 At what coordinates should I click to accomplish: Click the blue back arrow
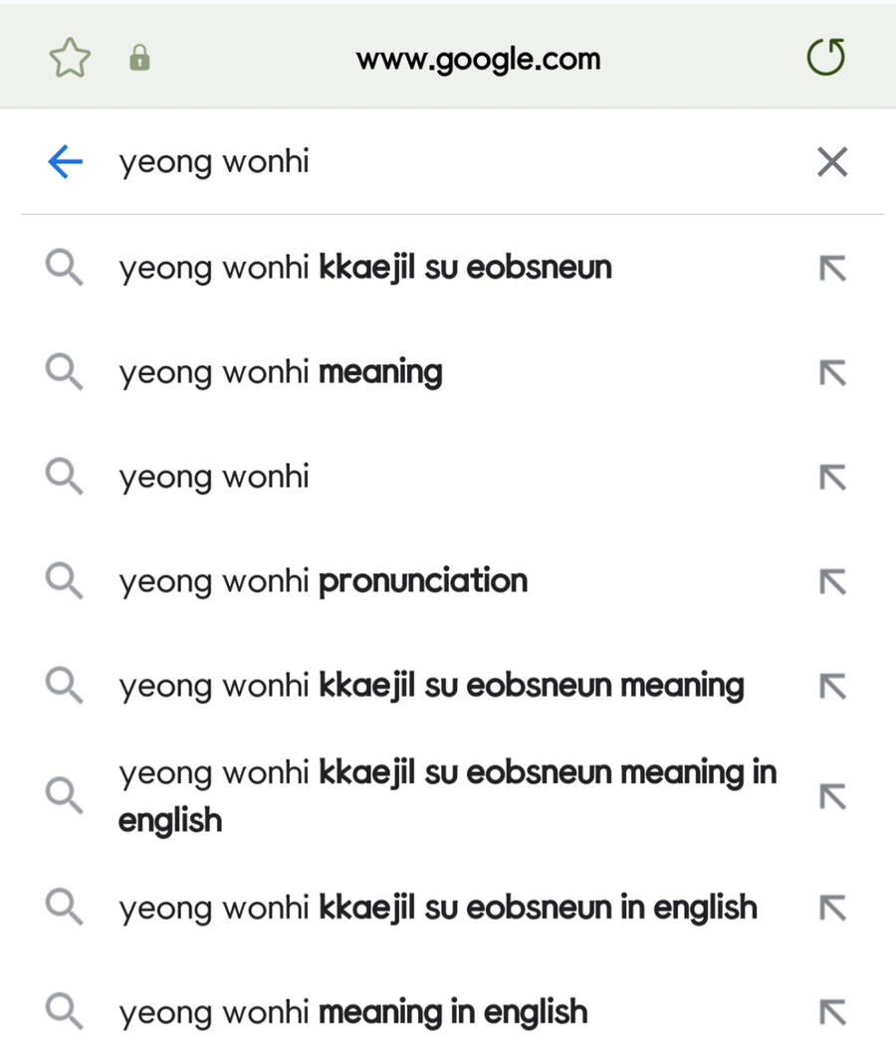coord(63,161)
